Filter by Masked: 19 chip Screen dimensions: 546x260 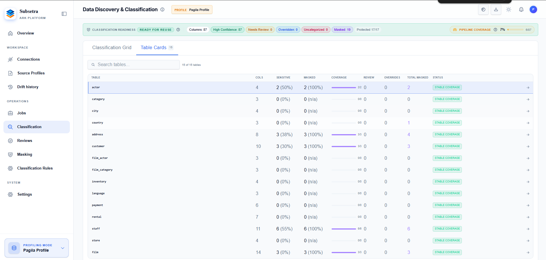click(342, 30)
